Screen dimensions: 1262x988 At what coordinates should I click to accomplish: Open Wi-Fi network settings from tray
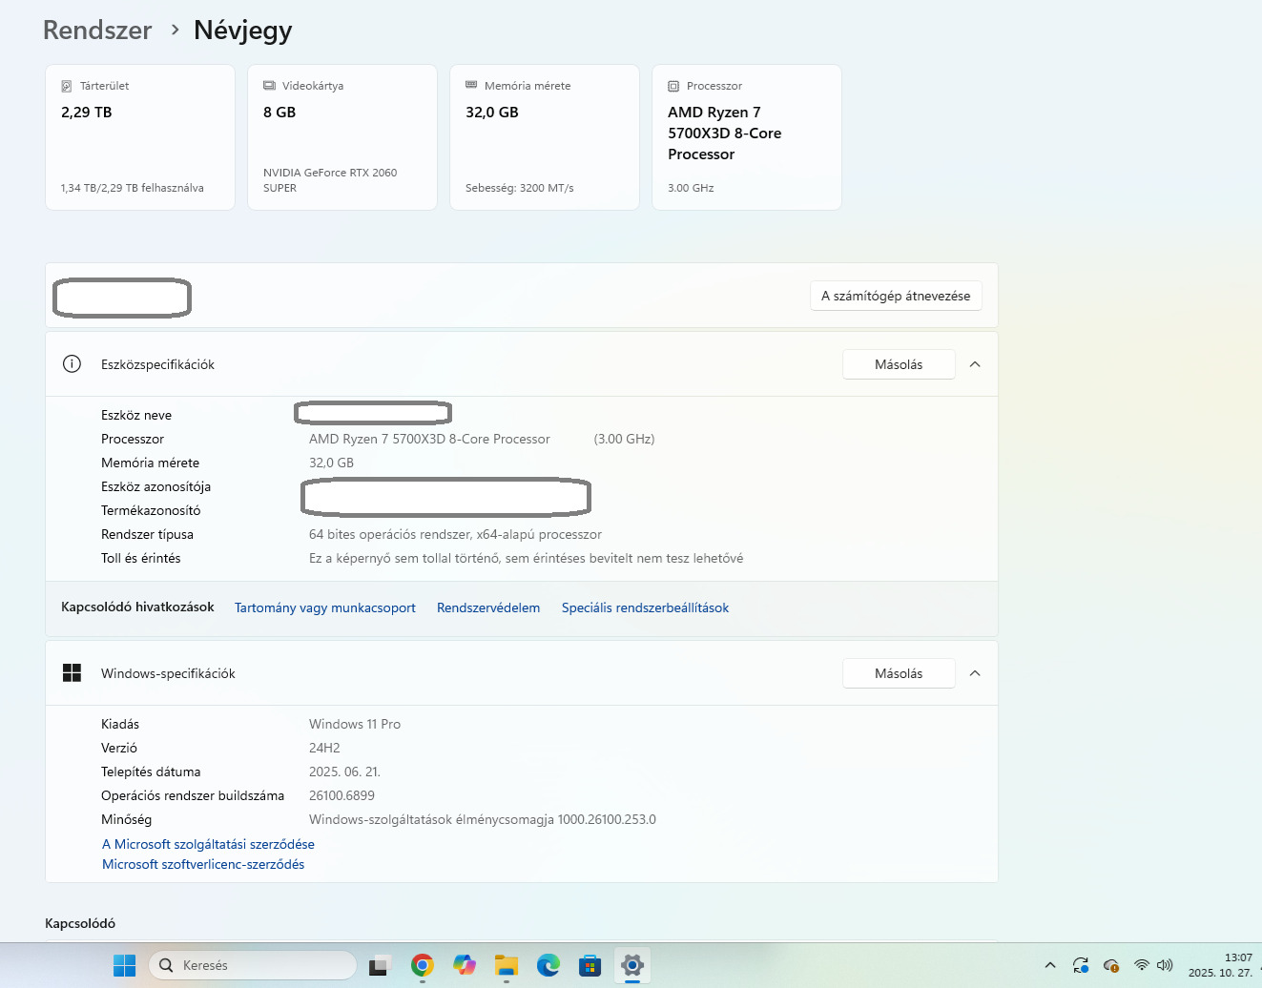(1142, 965)
